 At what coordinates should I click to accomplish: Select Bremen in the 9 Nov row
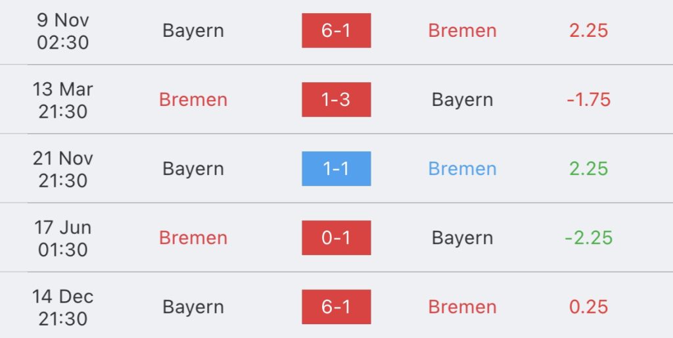462,30
